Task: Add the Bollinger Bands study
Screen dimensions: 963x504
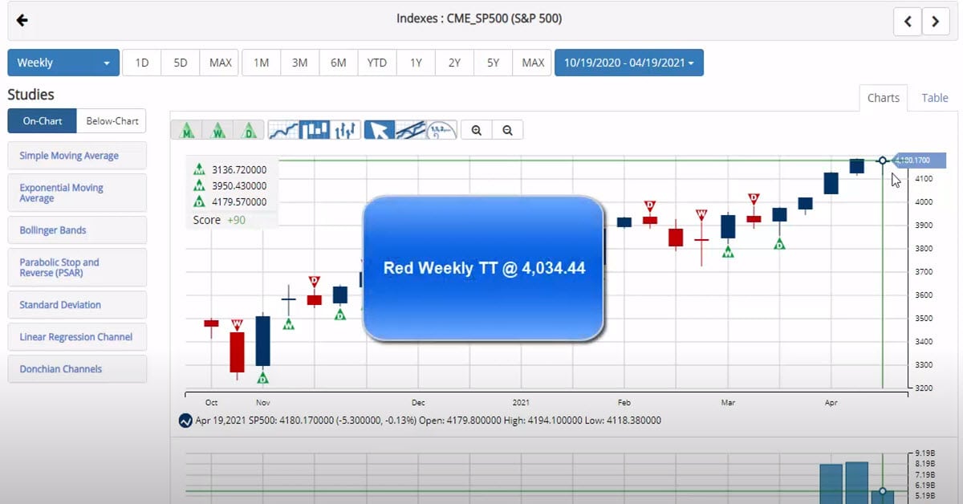Action: [x=76, y=230]
